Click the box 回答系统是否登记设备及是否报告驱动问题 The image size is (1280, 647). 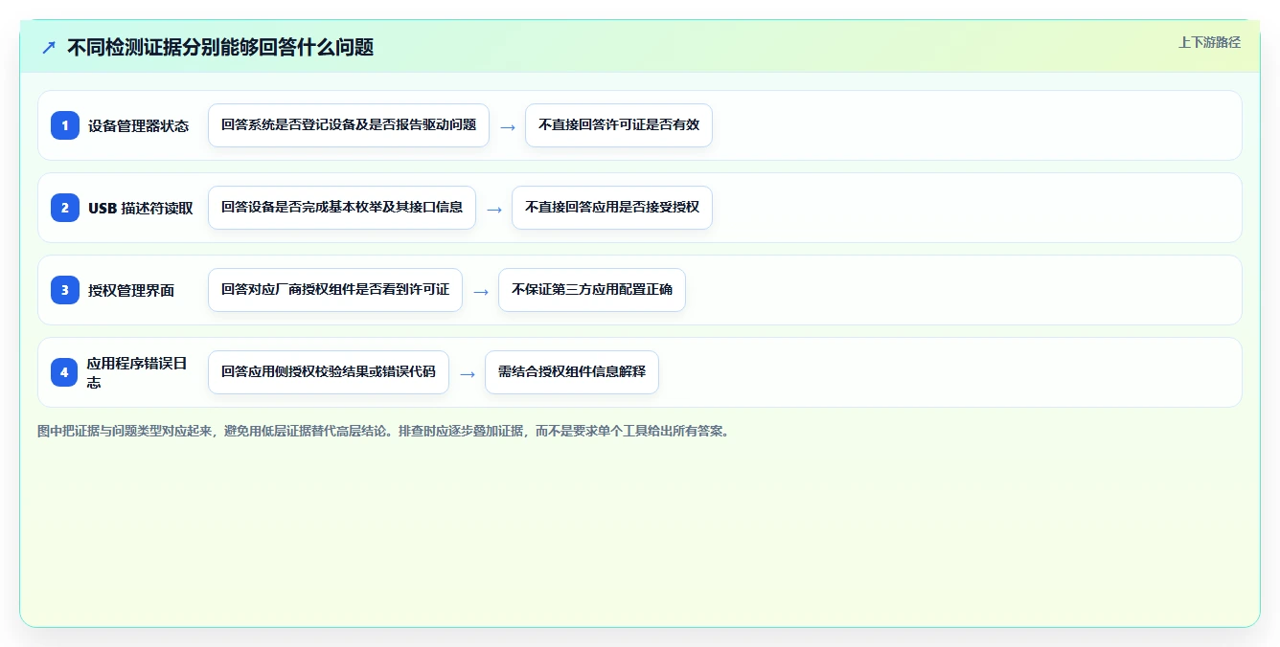[x=349, y=125]
